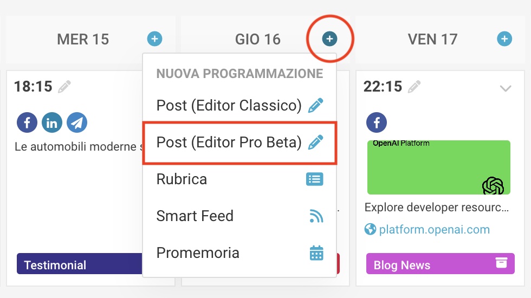
Task: Click Facebook icon on the 18:15 post
Action: tap(27, 122)
